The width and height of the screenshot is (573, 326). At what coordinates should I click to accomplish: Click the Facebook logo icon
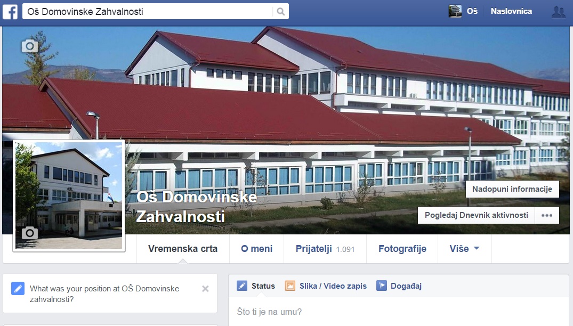pyautogui.click(x=10, y=11)
